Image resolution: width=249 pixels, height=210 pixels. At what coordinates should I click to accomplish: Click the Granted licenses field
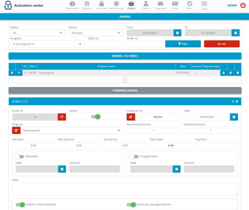coord(211,130)
